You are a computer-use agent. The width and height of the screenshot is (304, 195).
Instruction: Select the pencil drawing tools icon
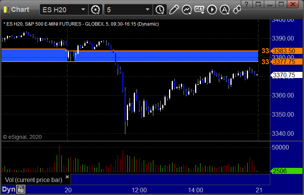[x=174, y=10]
